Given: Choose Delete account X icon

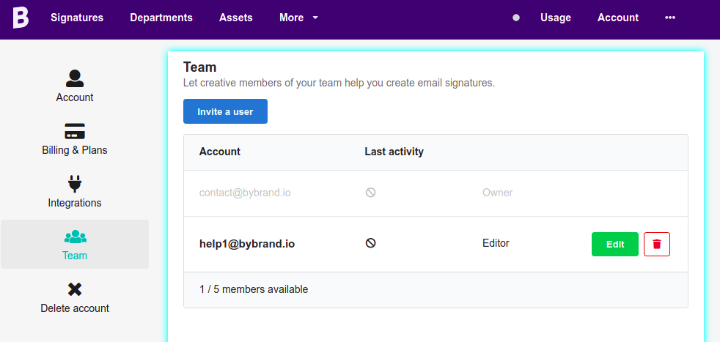Looking at the screenshot, I should click(75, 289).
